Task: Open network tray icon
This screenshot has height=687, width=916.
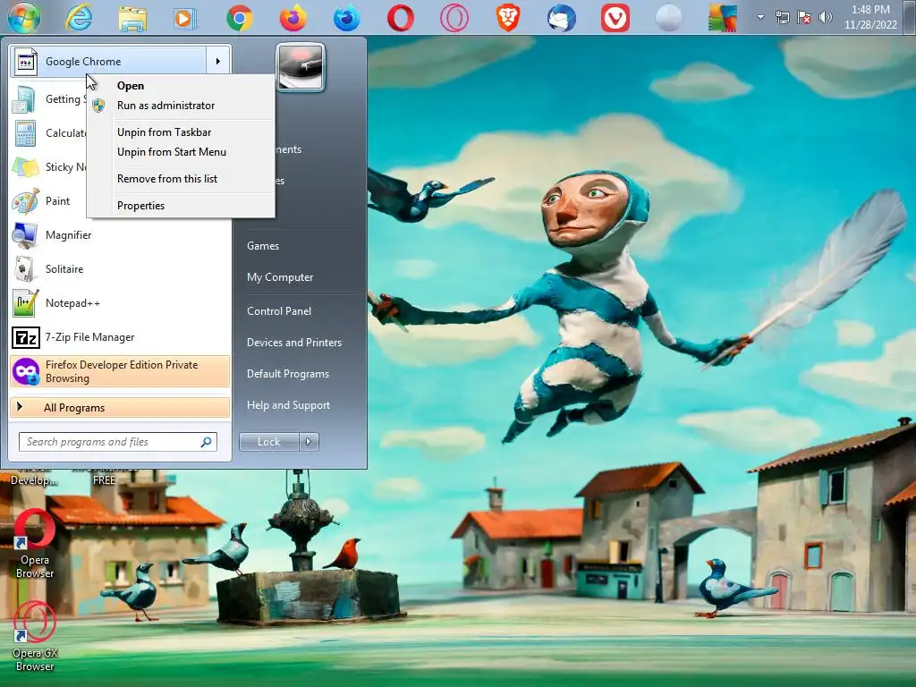Action: point(782,17)
